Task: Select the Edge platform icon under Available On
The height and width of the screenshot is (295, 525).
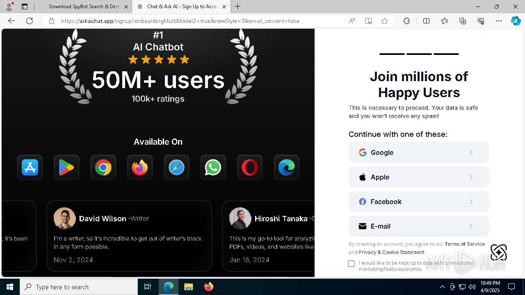Action: 286,167
